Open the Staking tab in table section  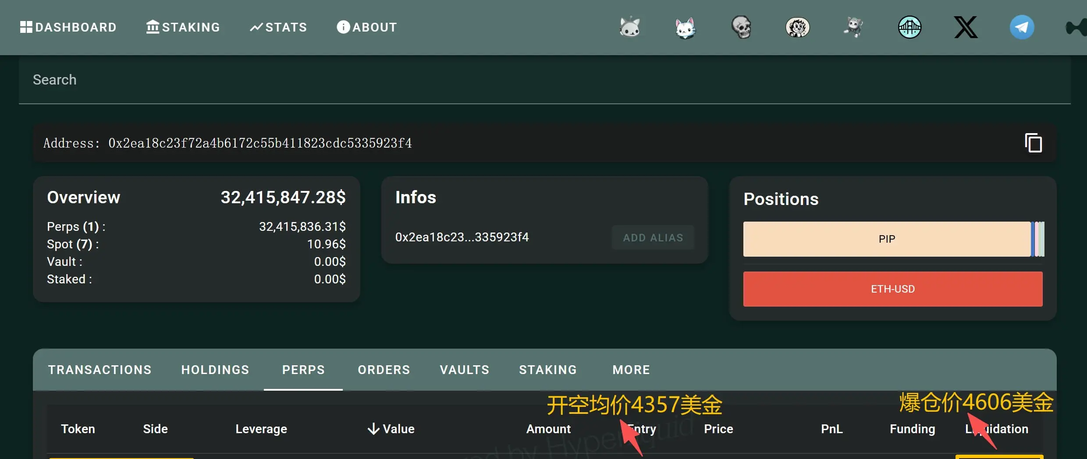[548, 370]
